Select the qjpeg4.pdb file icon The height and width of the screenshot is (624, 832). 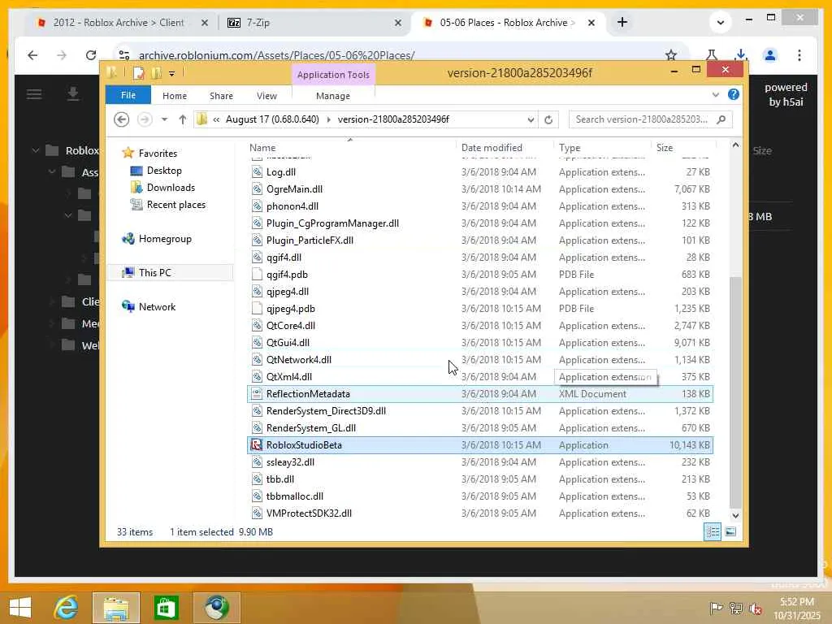pyautogui.click(x=257, y=308)
